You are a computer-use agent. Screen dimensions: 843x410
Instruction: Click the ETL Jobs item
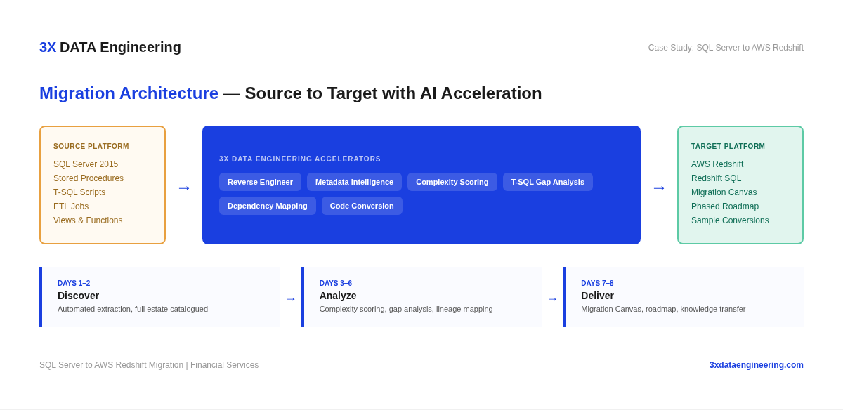click(x=71, y=206)
